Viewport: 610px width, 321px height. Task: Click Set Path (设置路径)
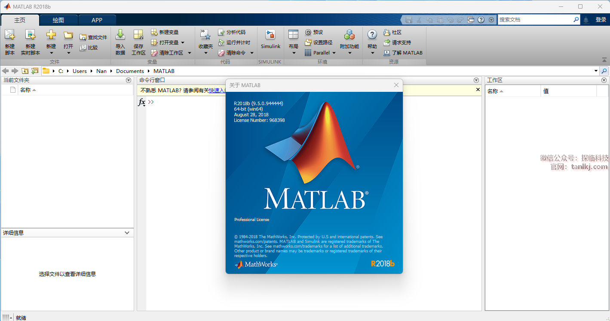click(319, 42)
